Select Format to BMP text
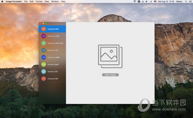The width and height of the screenshot is (193, 118). [x=53, y=65]
